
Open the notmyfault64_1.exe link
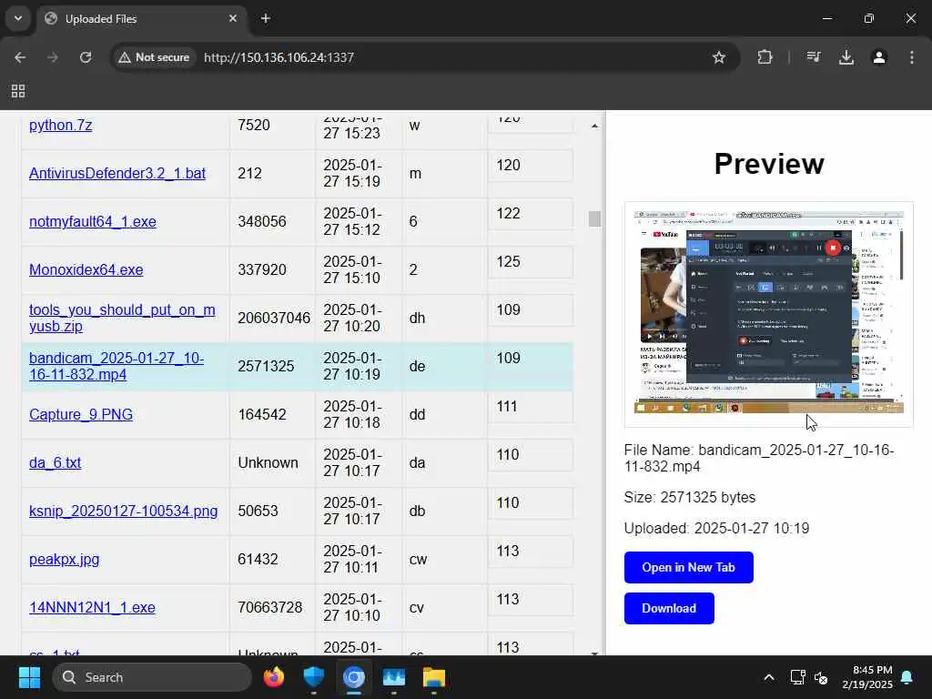click(x=93, y=222)
